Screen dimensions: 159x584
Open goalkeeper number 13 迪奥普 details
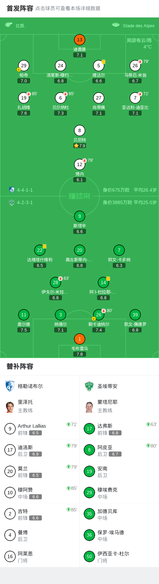click(80, 40)
